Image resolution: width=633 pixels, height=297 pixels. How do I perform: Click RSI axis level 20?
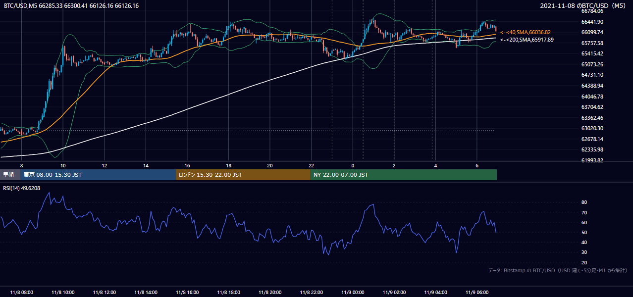(x=584, y=262)
